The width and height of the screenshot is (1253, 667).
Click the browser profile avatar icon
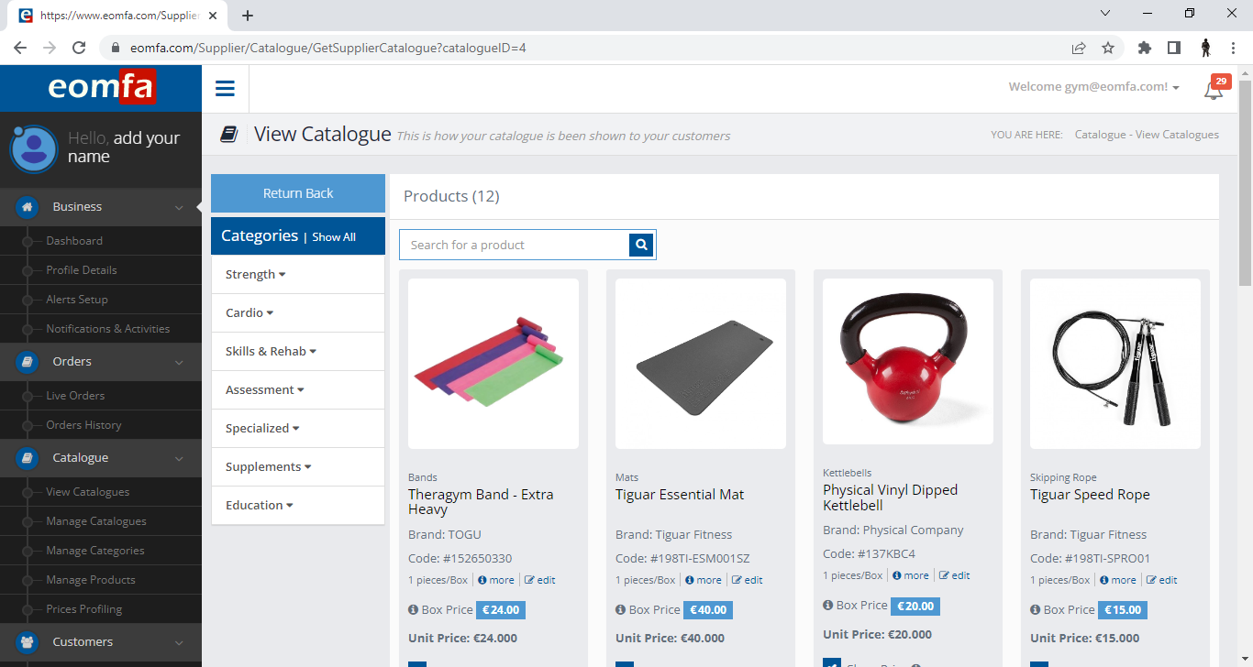[1205, 48]
